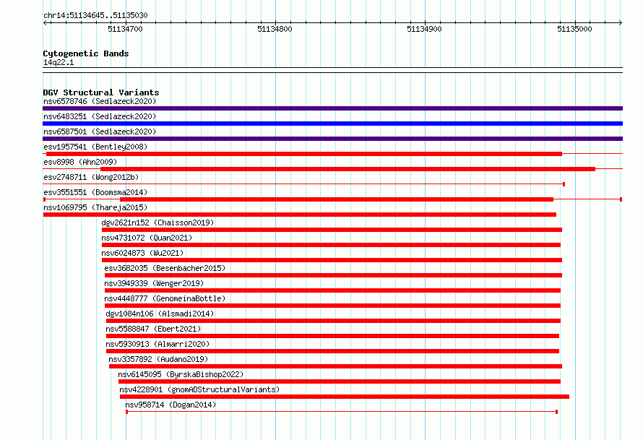
Task: Select dgv2621n152 (Chaisson2019) label
Action: click(x=157, y=223)
